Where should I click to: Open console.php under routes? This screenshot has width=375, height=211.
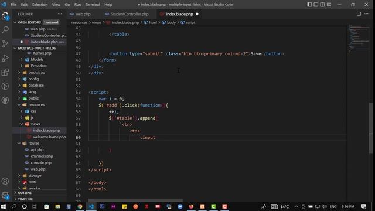coord(41,163)
